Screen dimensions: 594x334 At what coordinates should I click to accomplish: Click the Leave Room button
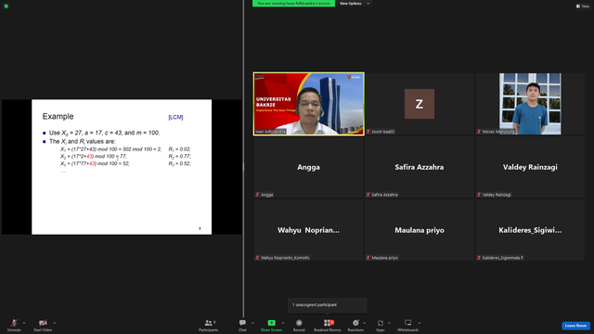click(575, 326)
